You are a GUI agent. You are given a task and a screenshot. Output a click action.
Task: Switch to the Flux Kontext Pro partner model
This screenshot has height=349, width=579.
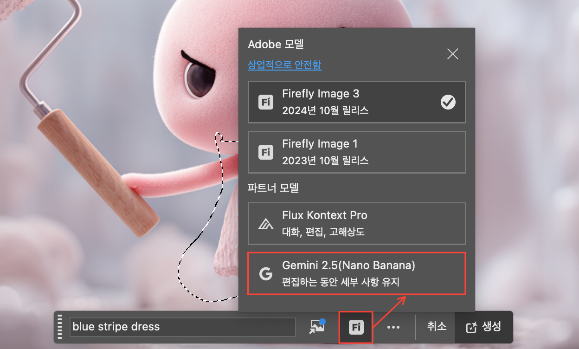[356, 224]
